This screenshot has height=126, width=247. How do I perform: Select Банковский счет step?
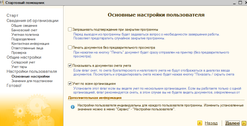pos(24,30)
